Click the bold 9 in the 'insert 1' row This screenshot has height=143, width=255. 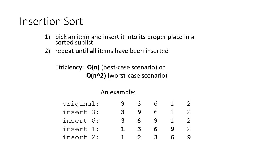tap(172, 129)
